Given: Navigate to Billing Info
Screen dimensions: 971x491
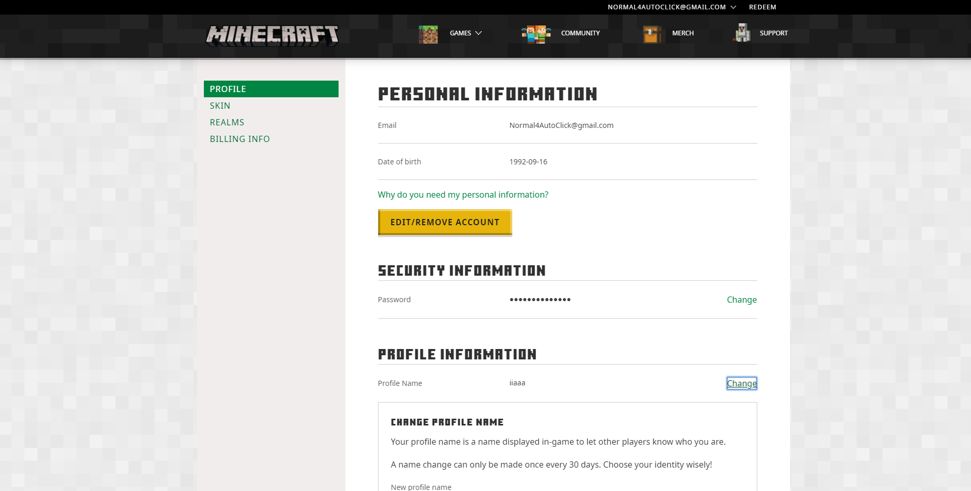Looking at the screenshot, I should click(240, 139).
